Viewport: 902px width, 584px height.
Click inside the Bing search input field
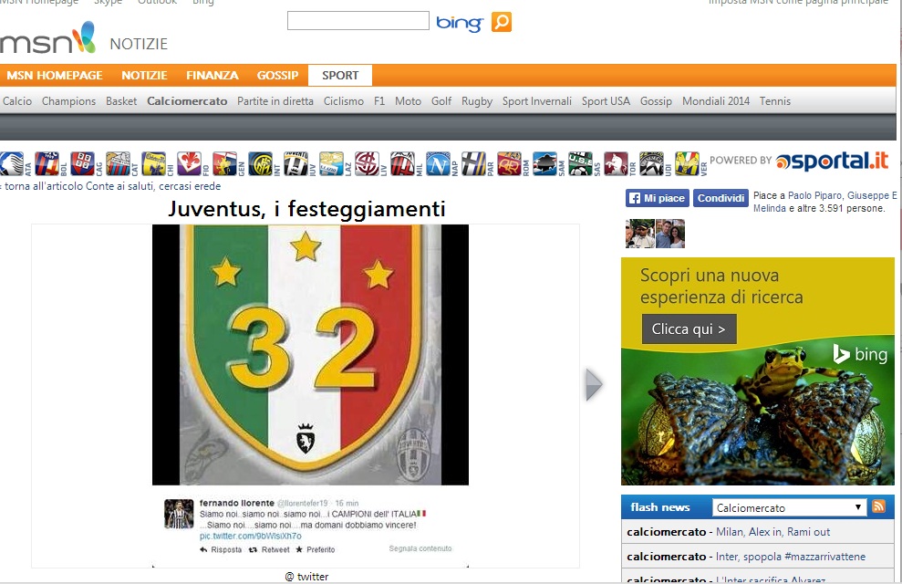[358, 21]
